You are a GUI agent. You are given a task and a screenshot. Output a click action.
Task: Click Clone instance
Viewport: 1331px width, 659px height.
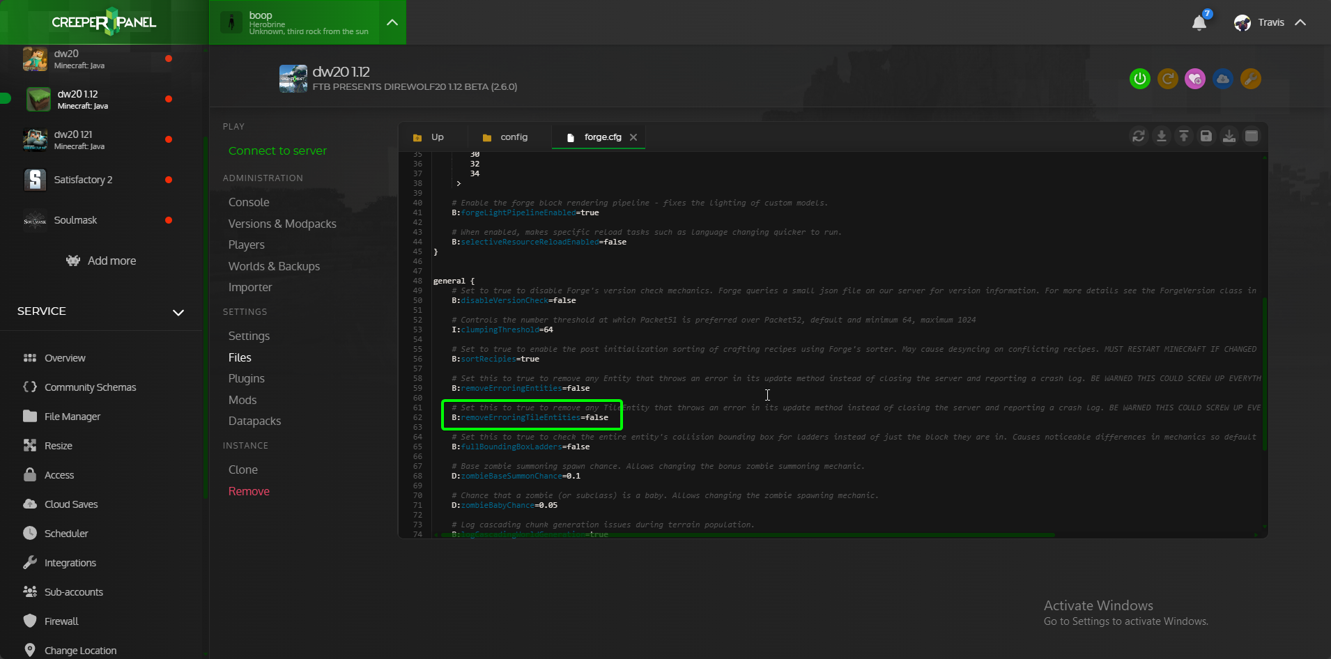pos(243,470)
